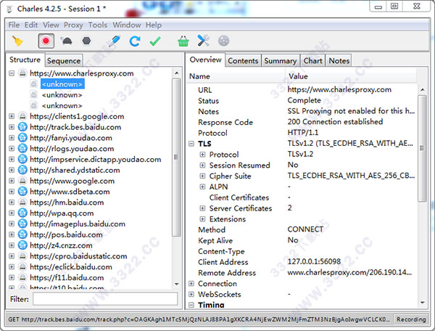Expand the Session Resumed row
This screenshot has height=331, width=435.
tap(202, 165)
